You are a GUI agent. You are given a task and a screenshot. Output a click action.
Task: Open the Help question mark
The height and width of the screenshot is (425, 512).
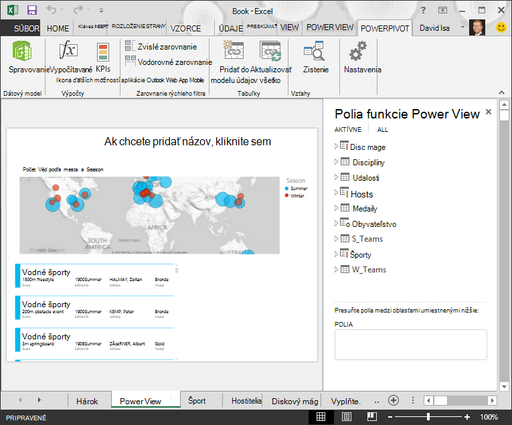point(423,10)
